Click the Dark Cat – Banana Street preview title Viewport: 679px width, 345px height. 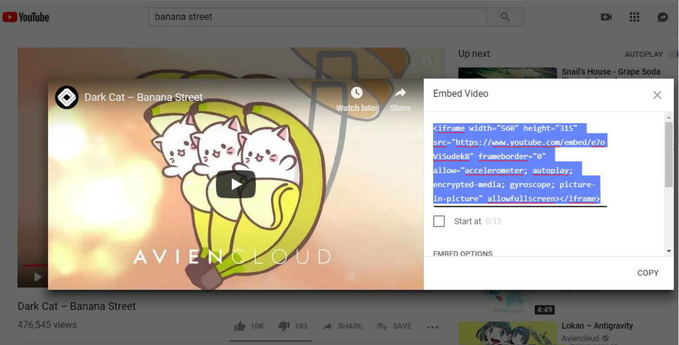pyautogui.click(x=143, y=98)
